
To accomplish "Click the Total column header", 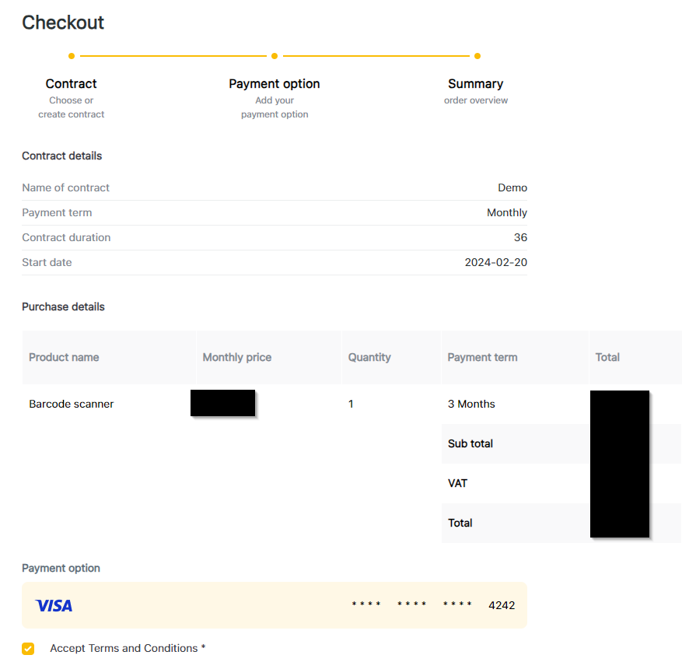I will click(607, 358).
